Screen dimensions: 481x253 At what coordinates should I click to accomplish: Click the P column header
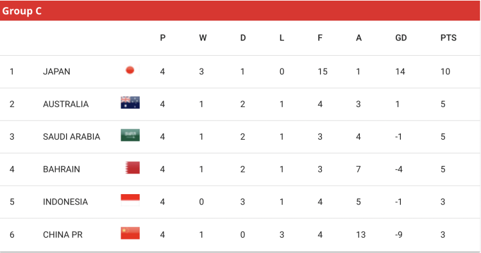click(x=163, y=38)
